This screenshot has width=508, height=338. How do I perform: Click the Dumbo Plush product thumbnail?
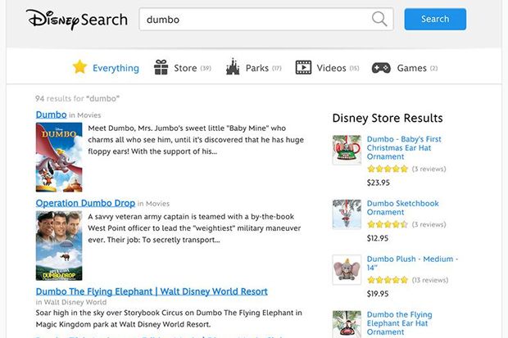347,270
